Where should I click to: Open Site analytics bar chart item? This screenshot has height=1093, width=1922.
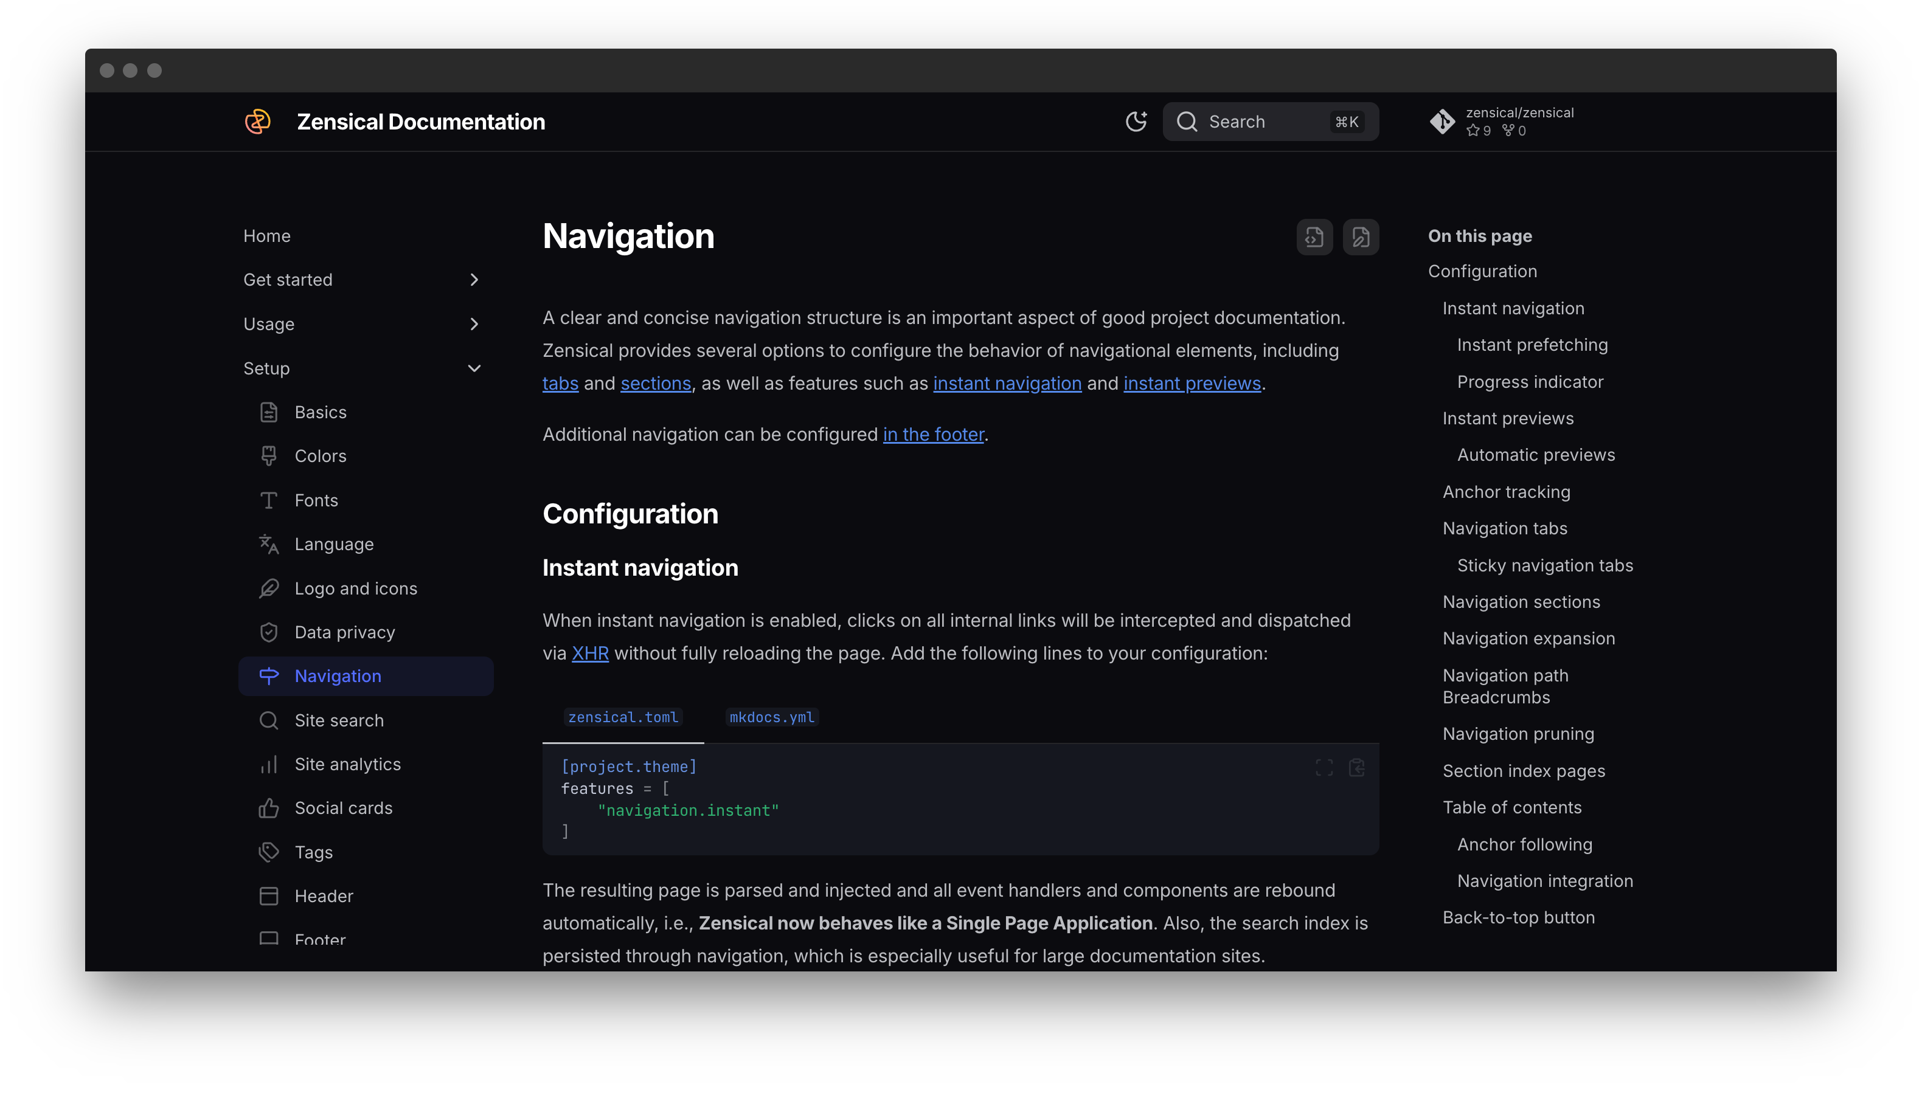pyautogui.click(x=347, y=764)
